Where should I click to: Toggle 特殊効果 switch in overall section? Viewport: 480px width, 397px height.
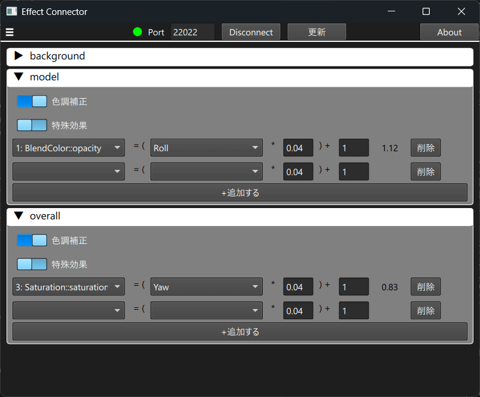click(32, 264)
